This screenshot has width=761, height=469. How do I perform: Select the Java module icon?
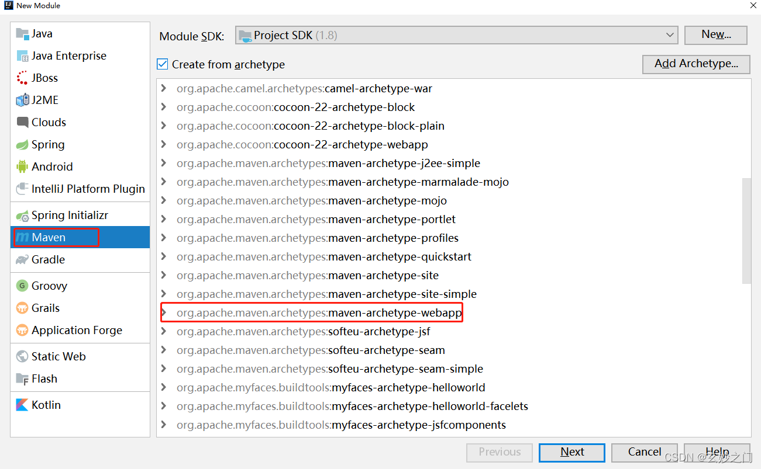tap(23, 34)
